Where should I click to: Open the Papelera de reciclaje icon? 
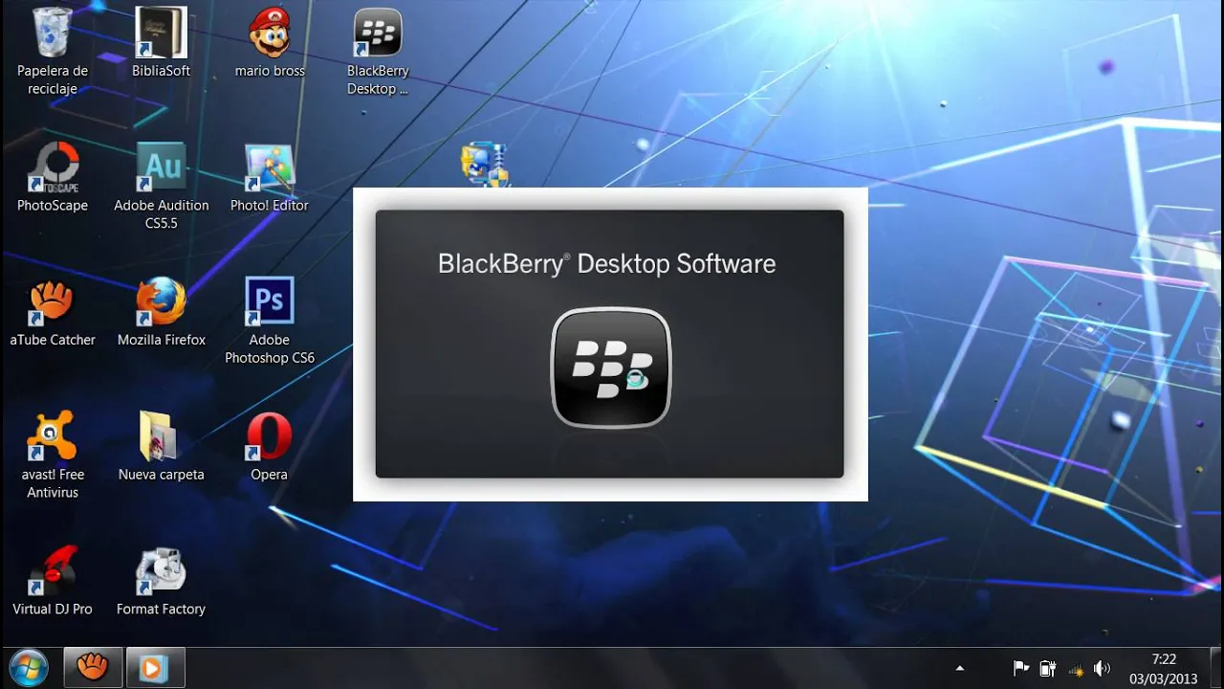point(53,52)
